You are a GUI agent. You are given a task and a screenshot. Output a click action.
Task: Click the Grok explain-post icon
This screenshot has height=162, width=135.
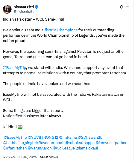(122, 7)
